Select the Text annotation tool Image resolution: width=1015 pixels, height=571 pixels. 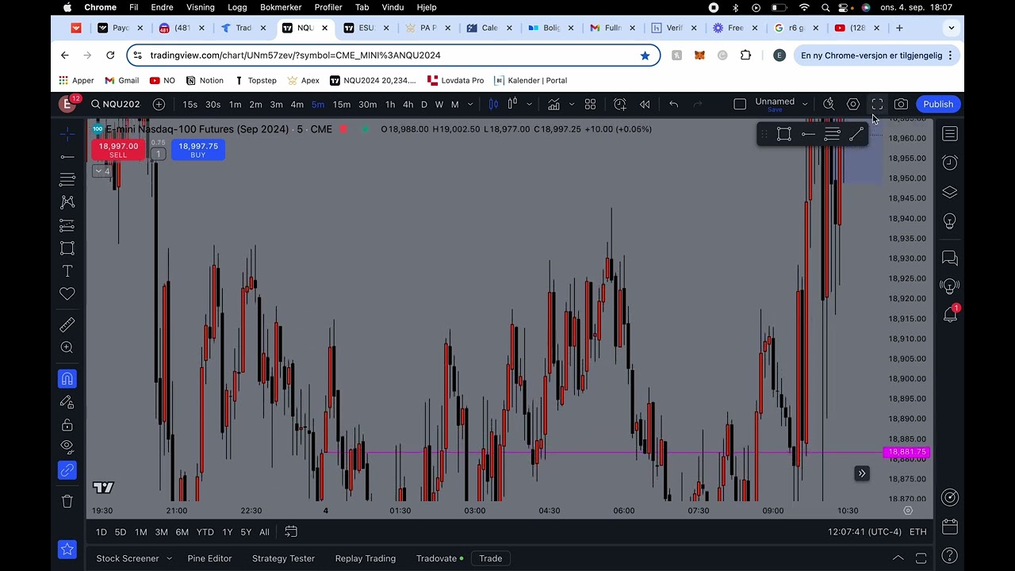pyautogui.click(x=67, y=271)
